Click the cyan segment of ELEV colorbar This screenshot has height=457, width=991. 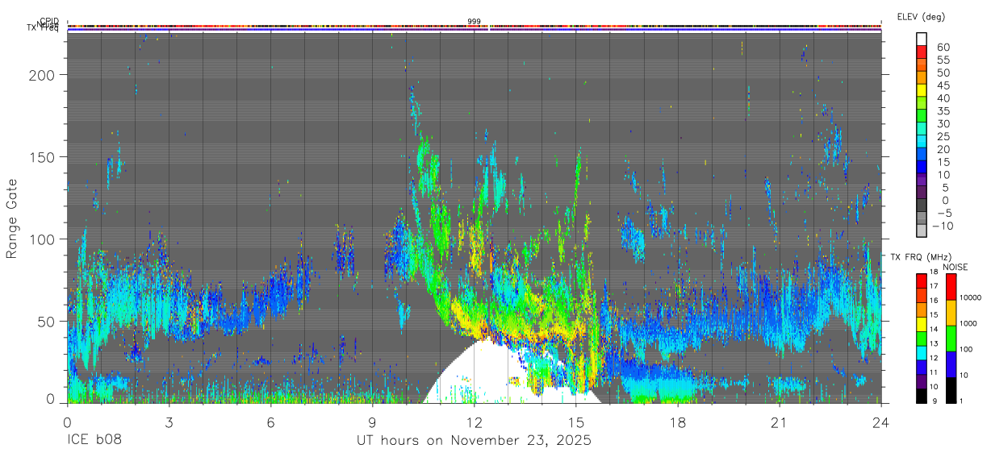click(x=922, y=141)
